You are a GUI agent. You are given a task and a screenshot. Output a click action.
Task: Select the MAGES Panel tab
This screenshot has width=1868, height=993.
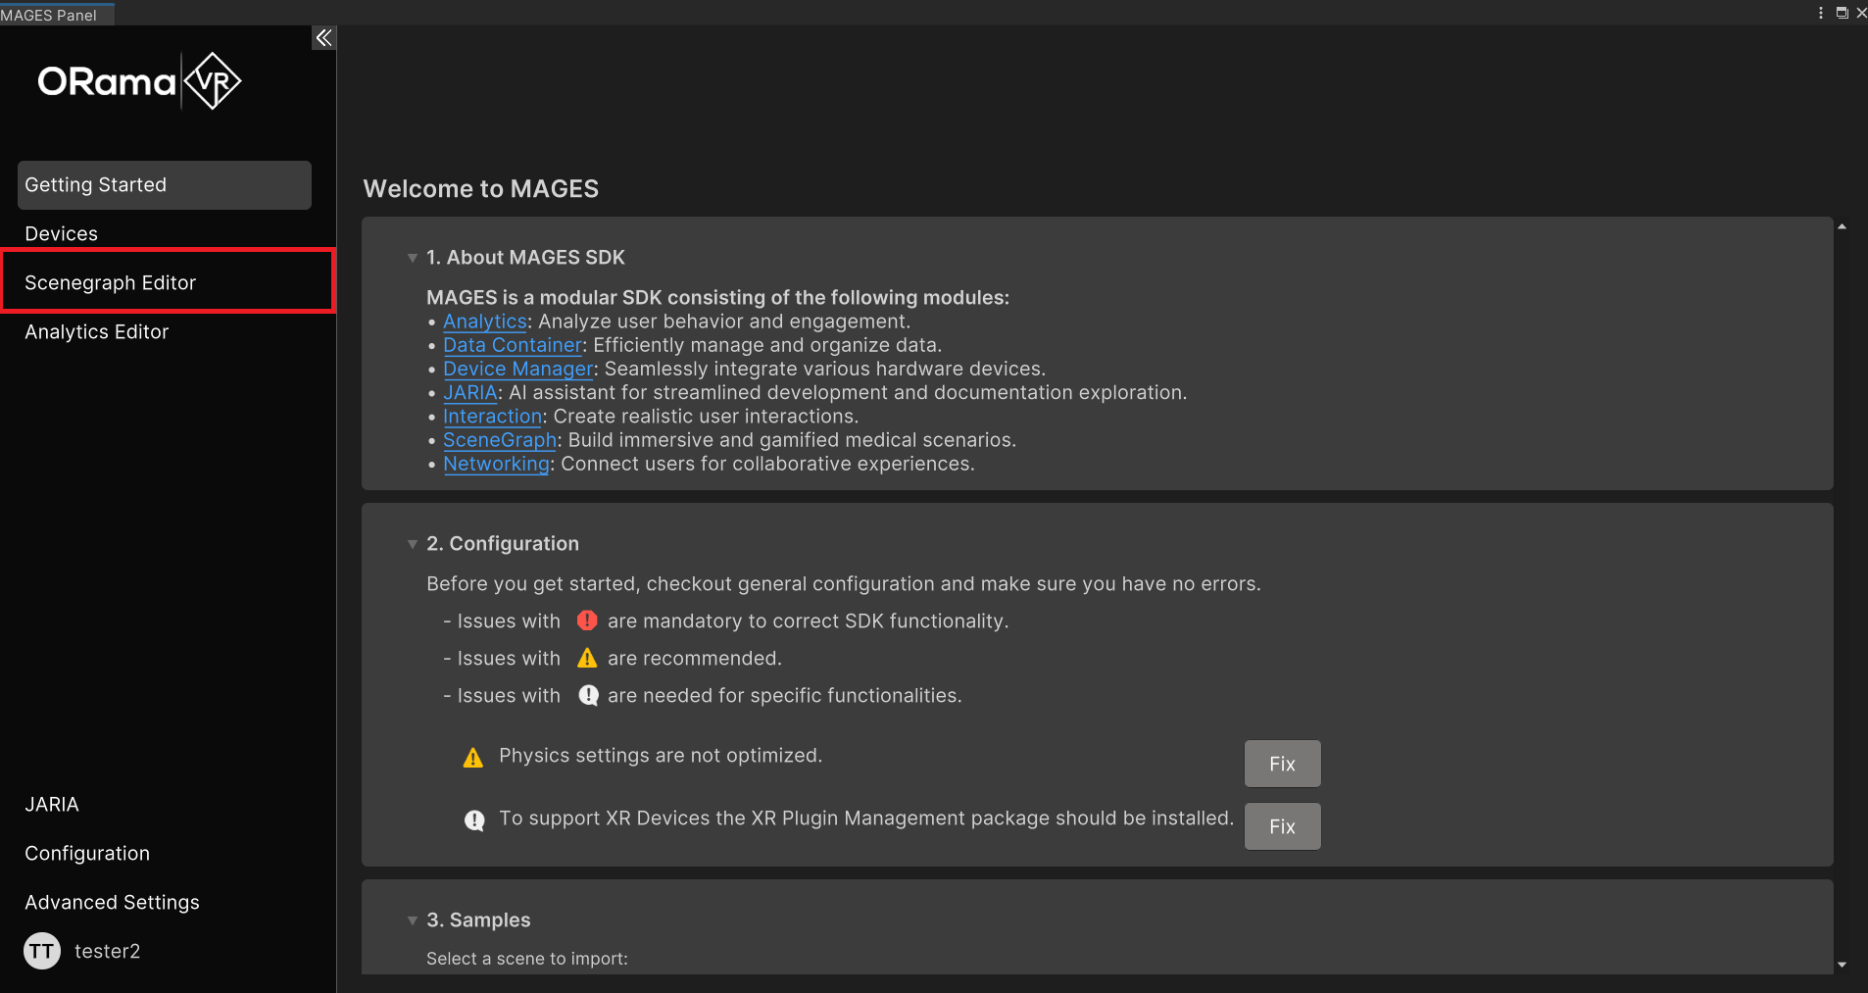[x=51, y=15]
